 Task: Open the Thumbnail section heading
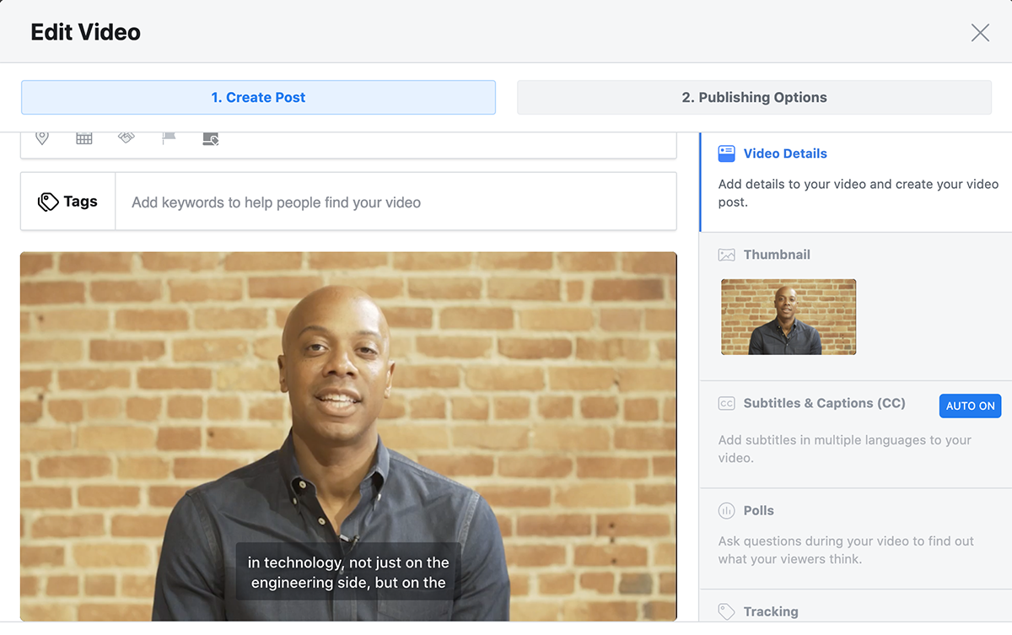coord(776,255)
